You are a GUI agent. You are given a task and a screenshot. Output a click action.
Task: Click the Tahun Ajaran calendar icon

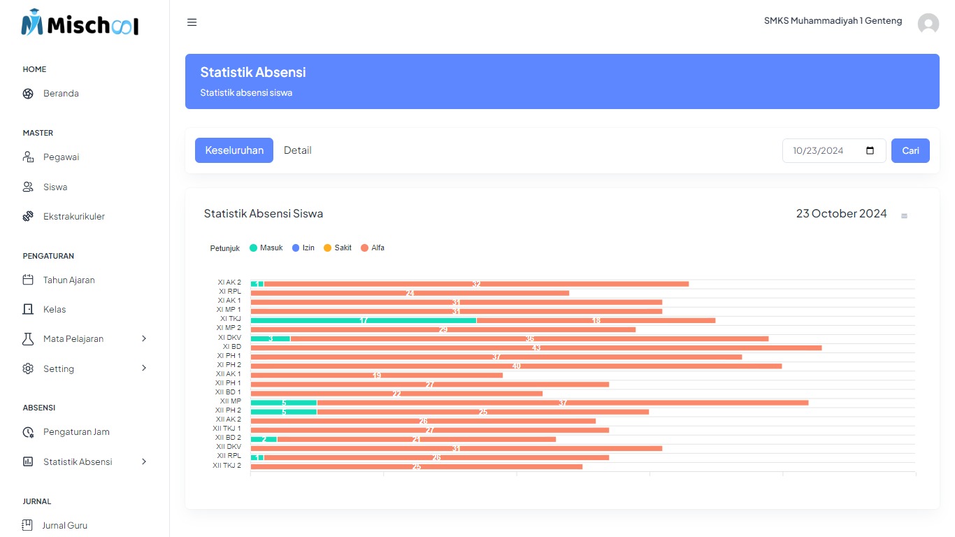click(28, 280)
